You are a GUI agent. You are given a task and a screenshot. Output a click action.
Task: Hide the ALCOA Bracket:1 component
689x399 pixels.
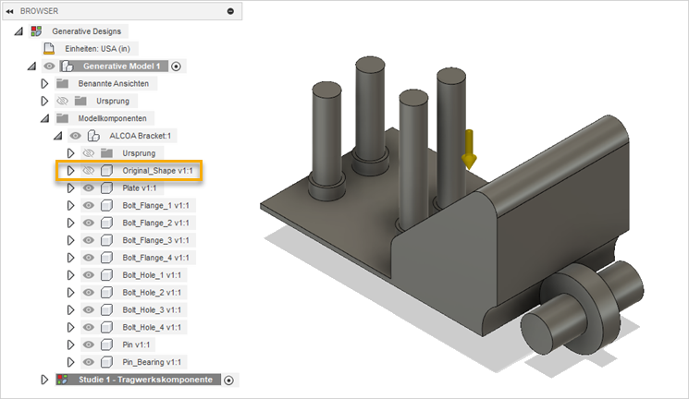76,136
